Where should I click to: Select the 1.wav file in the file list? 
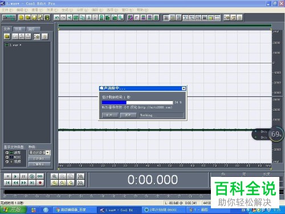[13, 45]
